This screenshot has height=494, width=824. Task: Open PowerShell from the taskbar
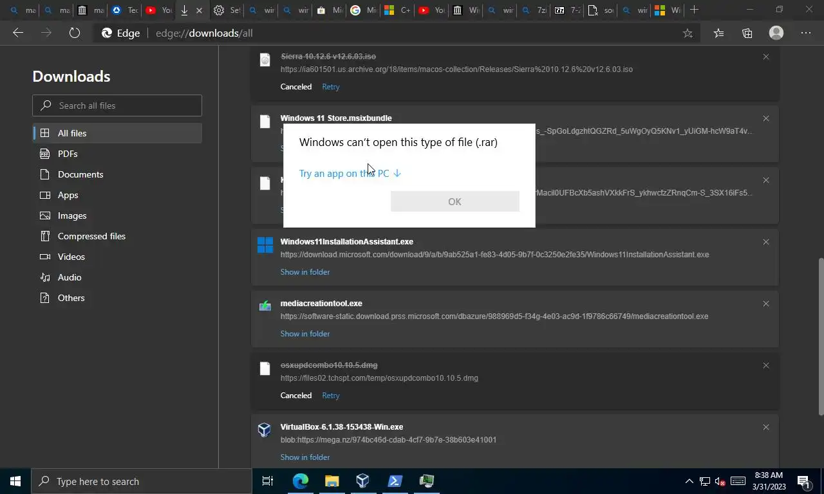pyautogui.click(x=395, y=481)
